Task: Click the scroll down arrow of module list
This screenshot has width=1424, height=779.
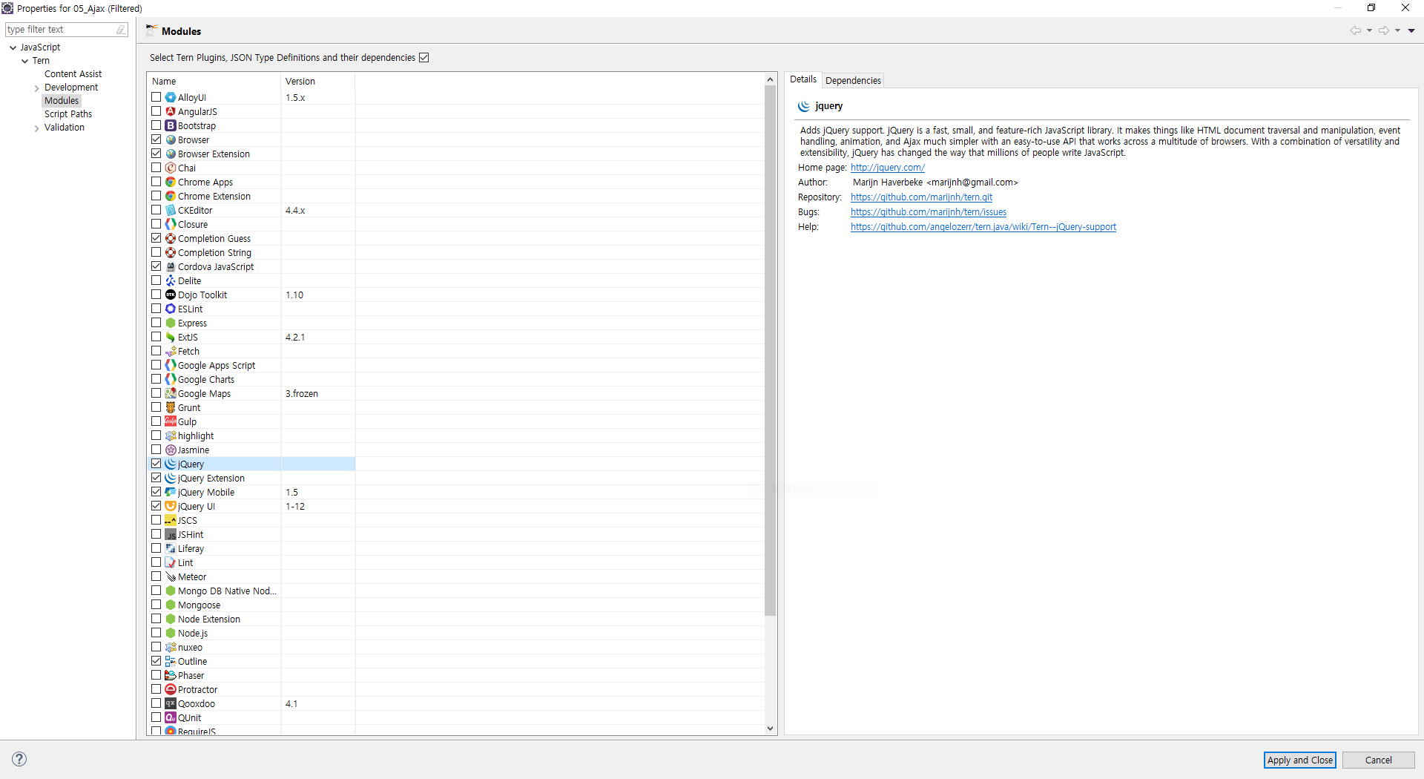Action: tap(770, 729)
